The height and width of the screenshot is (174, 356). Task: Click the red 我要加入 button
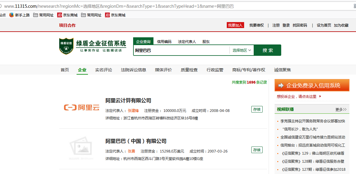point(235,25)
